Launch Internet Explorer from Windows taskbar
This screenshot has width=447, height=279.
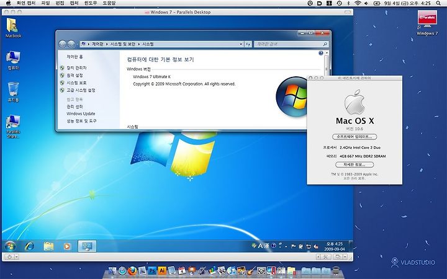point(29,246)
